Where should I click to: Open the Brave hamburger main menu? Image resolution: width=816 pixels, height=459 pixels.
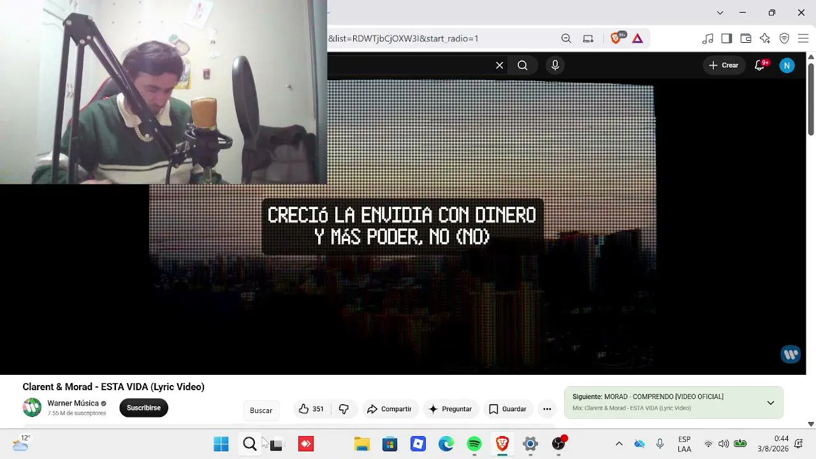pyautogui.click(x=803, y=38)
